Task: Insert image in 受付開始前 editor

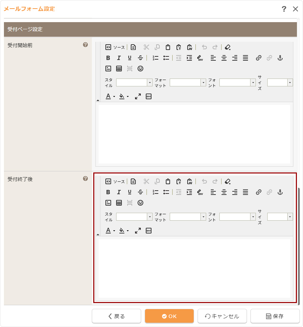Action: pos(108,69)
